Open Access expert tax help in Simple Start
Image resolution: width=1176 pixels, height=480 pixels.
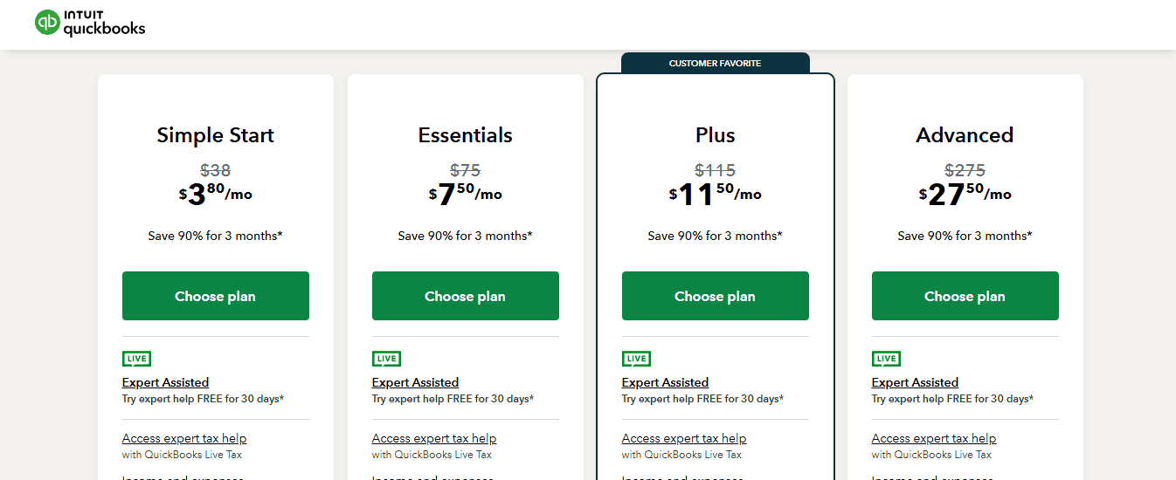184,438
